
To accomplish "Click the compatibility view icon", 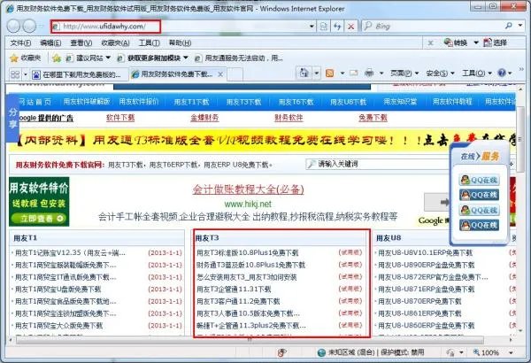I will pos(324,26).
